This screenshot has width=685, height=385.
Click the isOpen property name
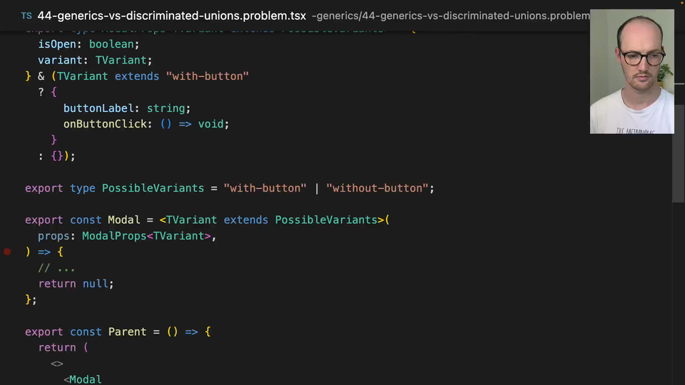[x=57, y=44]
